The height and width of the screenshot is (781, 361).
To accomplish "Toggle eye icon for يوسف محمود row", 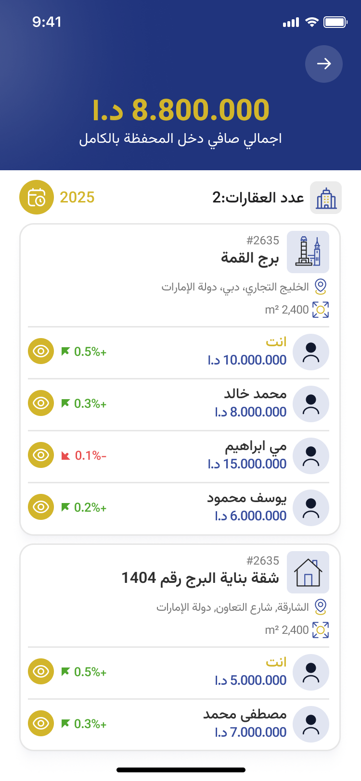I will [41, 507].
